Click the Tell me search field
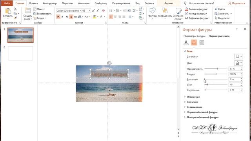 (201, 3)
